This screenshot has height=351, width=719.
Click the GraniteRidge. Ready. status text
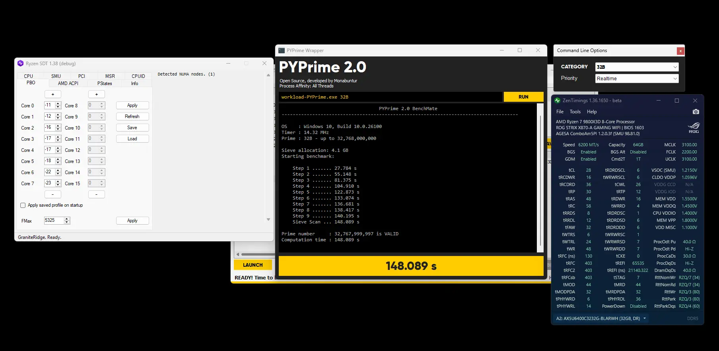pyautogui.click(x=40, y=237)
